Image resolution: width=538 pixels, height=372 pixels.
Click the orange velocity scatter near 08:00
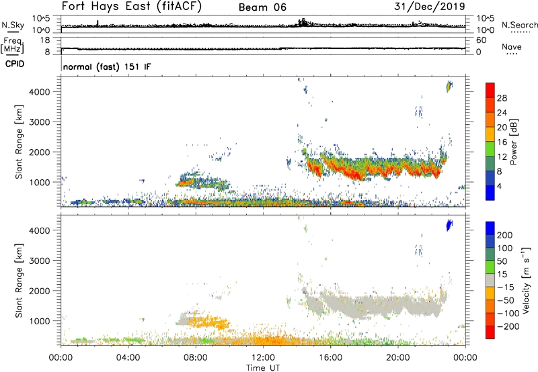coord(210,322)
